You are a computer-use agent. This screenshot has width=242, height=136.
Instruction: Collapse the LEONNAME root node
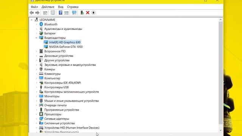click(x=32, y=20)
